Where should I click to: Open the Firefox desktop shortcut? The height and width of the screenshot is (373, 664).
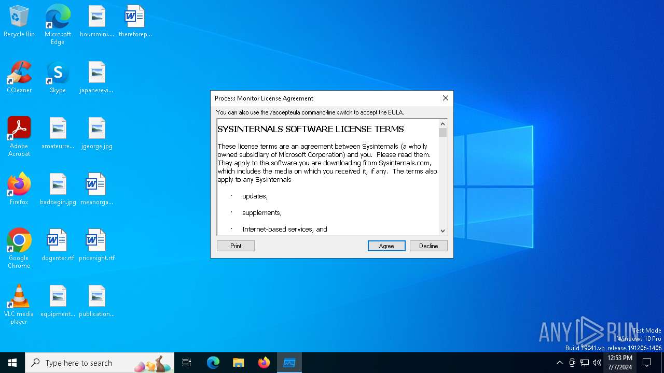point(19,190)
